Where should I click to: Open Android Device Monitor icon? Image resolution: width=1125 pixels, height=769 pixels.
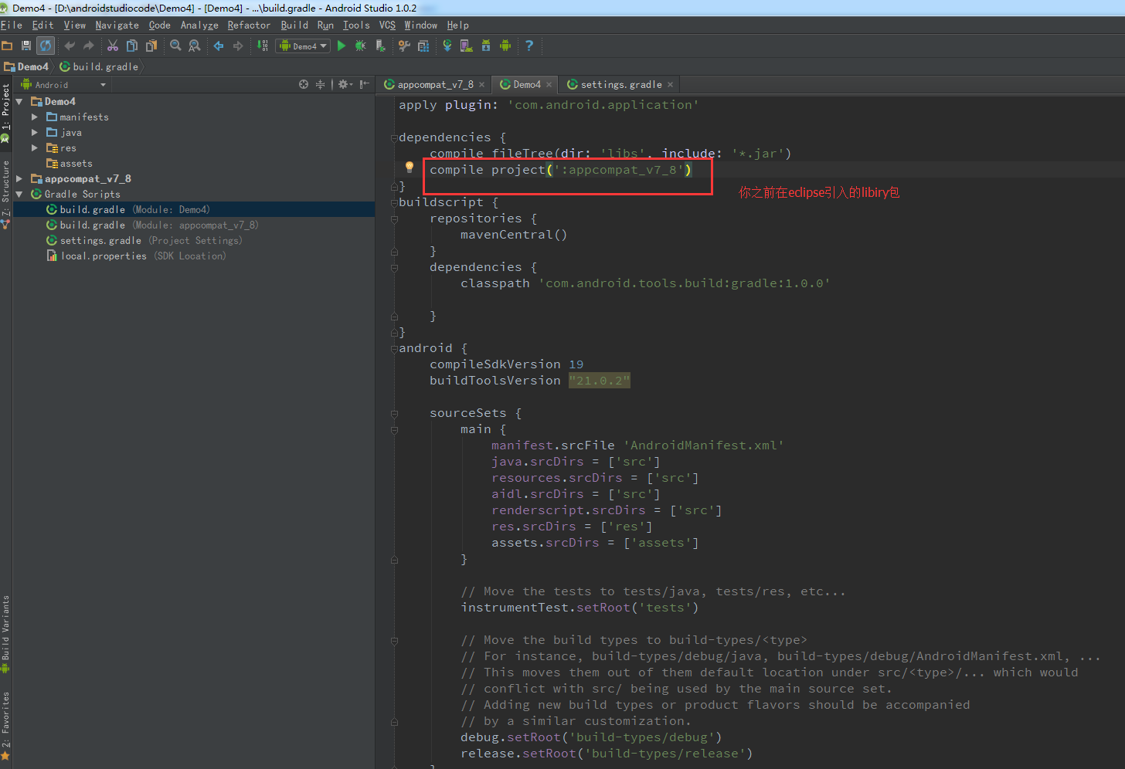coord(505,46)
